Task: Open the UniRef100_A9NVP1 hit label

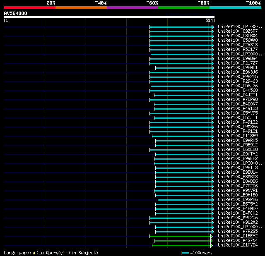Action: (238, 191)
